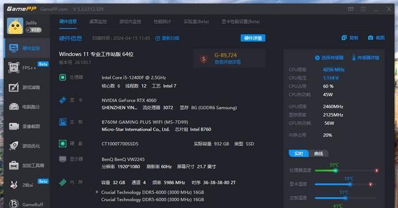Click the GPU frequency value 2460MHz

click(333, 106)
